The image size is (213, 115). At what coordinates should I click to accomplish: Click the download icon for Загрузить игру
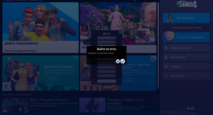tap(166, 48)
